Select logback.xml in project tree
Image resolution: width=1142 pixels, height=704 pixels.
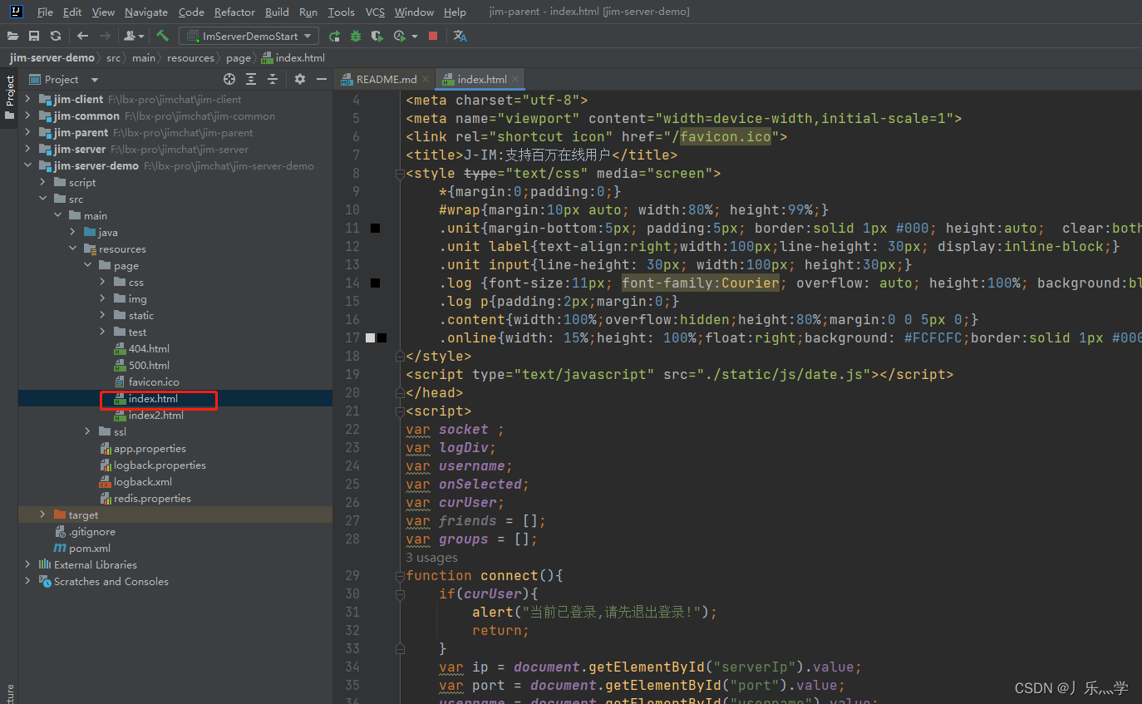click(x=142, y=481)
